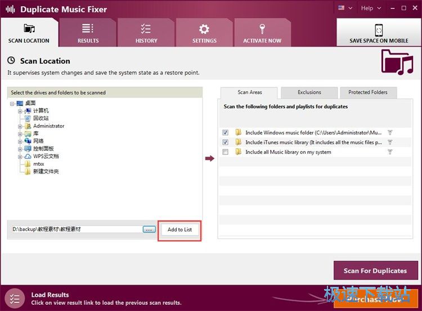
Task: Expand the Administrator tree node
Action: (20, 126)
